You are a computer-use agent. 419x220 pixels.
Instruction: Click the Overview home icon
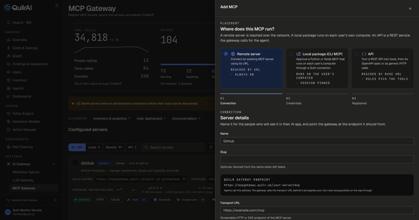click(9, 40)
